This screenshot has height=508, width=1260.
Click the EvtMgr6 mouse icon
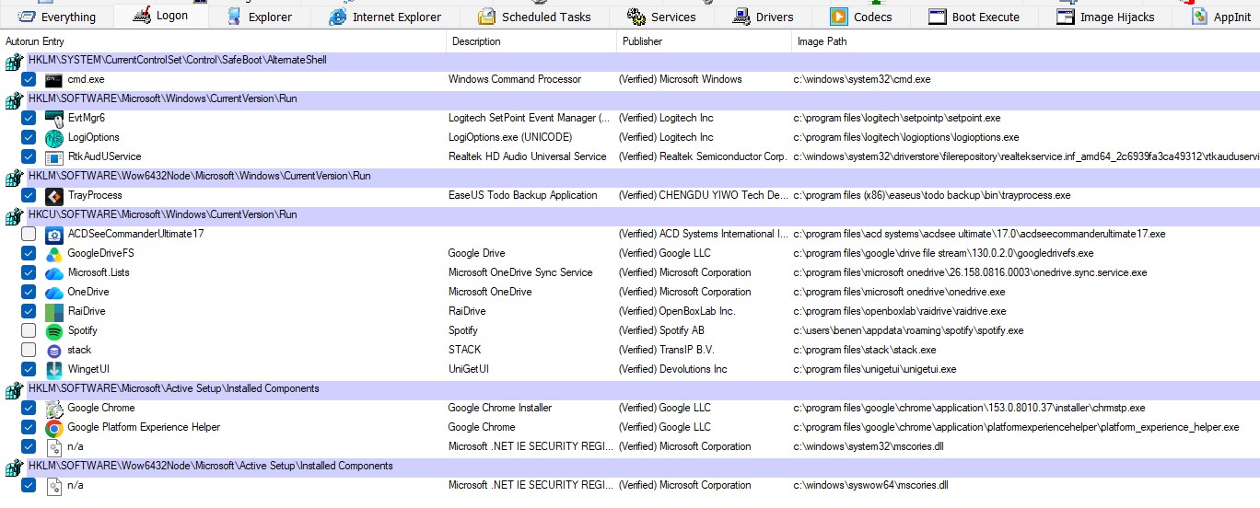click(53, 118)
